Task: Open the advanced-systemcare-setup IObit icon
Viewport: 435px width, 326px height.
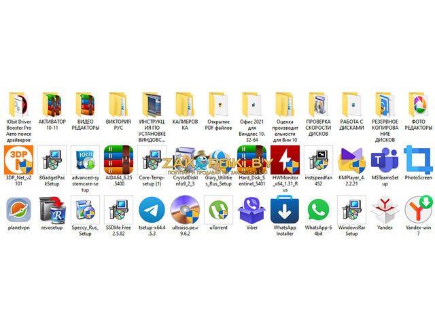Action: (x=85, y=160)
